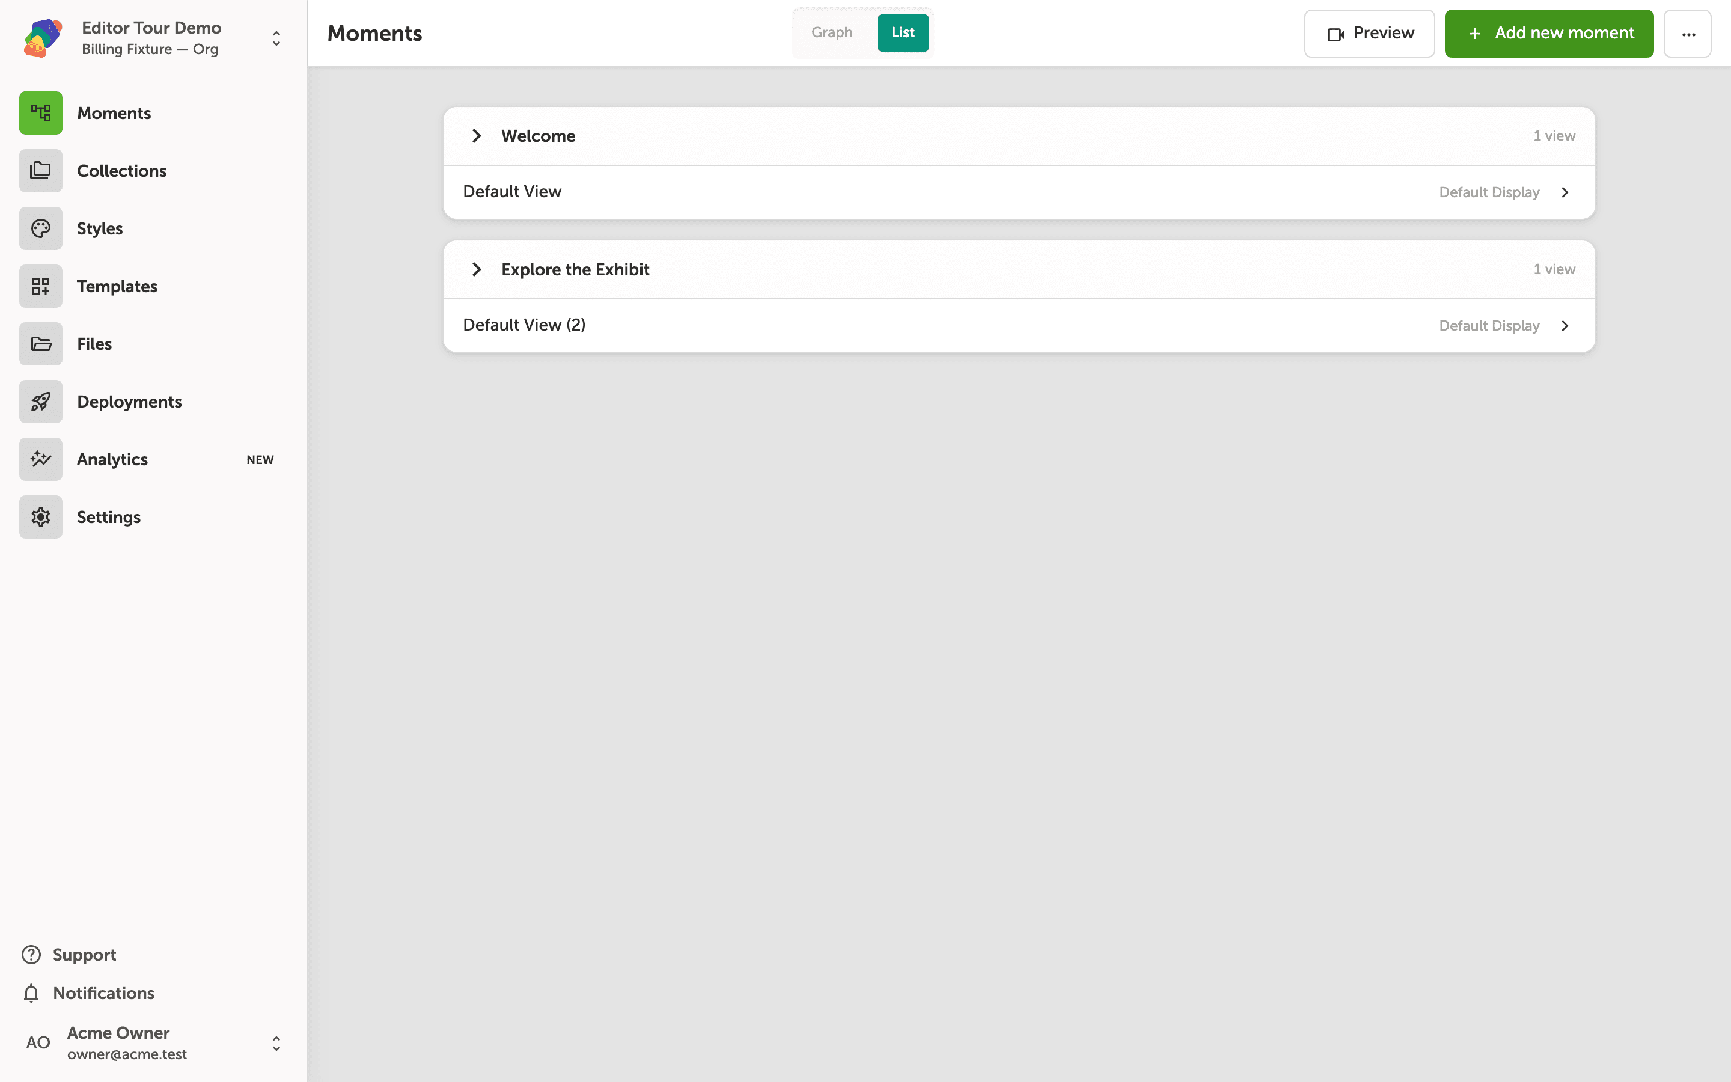The image size is (1731, 1082).
Task: Switch to List view
Action: 903,32
